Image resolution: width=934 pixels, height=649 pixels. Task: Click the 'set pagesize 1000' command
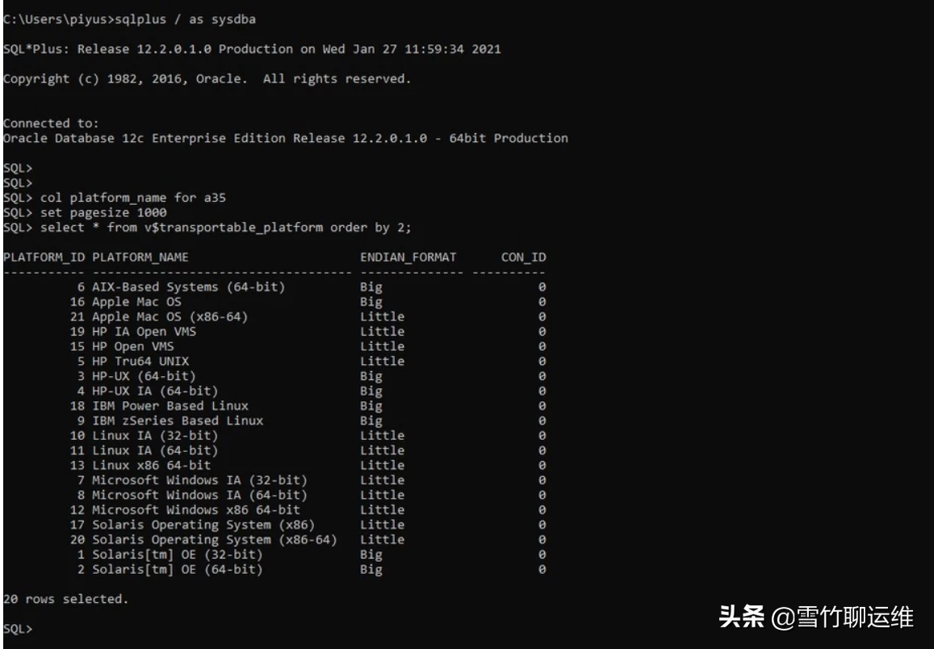click(103, 212)
